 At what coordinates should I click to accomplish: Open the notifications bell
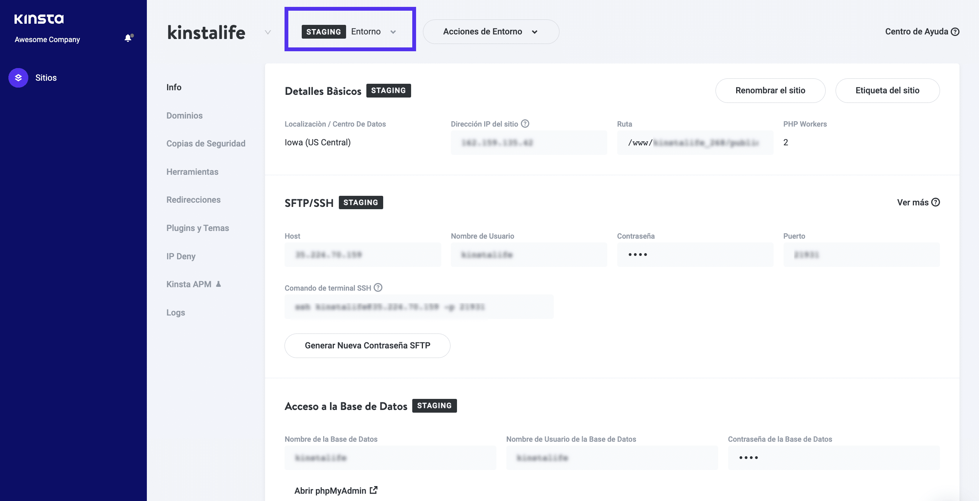point(128,38)
